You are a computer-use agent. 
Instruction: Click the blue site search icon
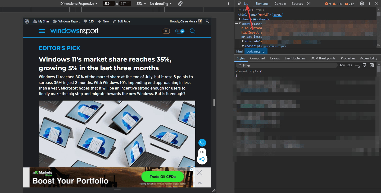coord(193,31)
